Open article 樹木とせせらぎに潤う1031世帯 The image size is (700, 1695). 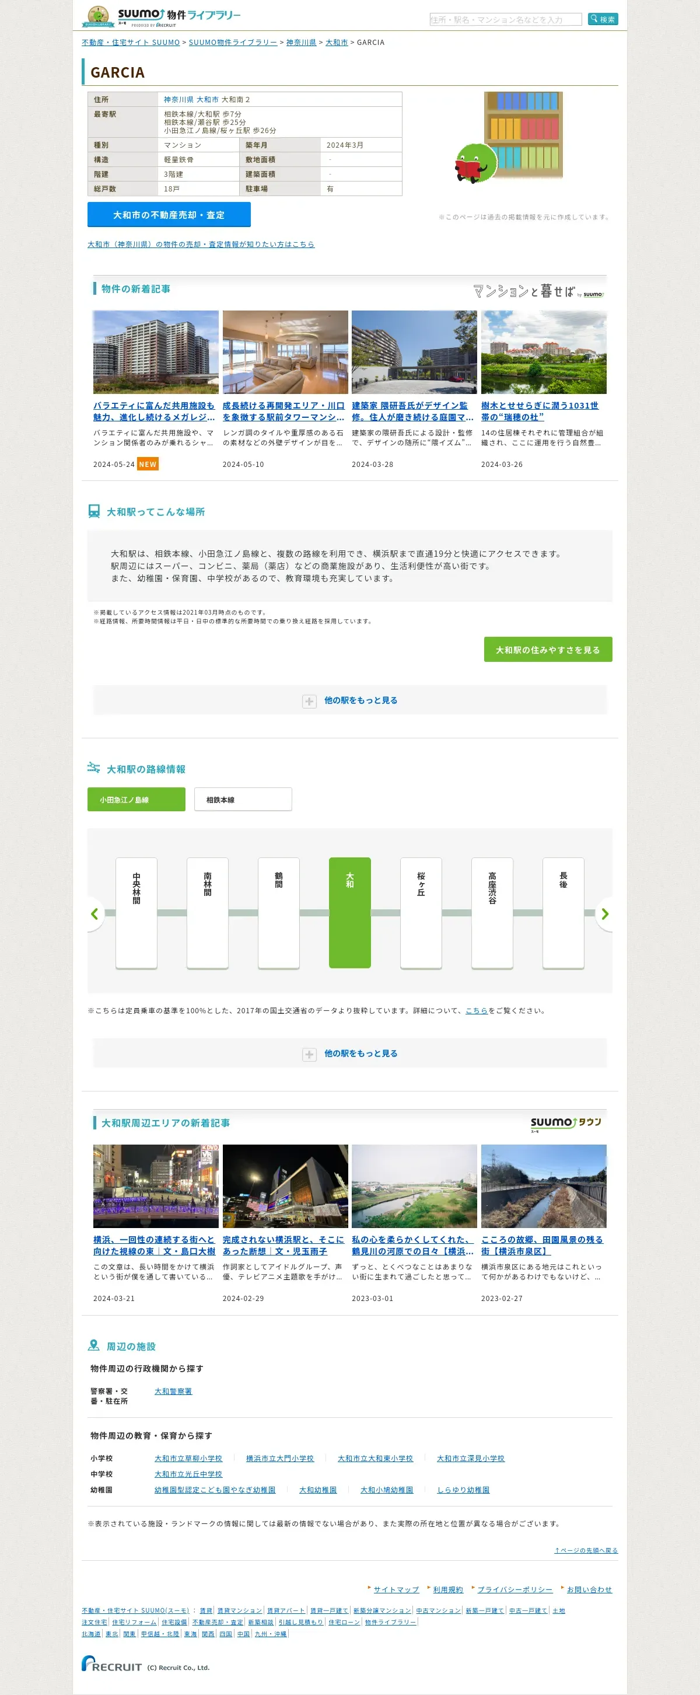(x=540, y=411)
